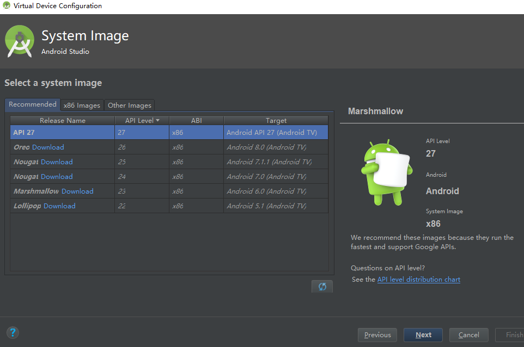Click the ABI column header
This screenshot has width=524, height=347.
tap(197, 120)
